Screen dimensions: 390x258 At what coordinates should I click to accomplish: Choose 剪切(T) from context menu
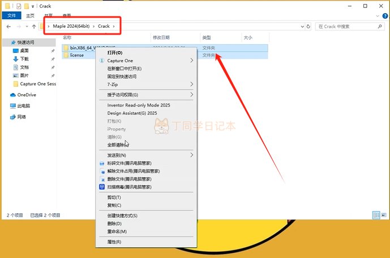coord(146,197)
